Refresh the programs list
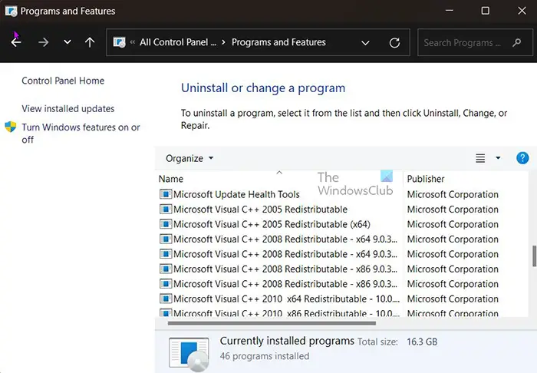 [394, 43]
